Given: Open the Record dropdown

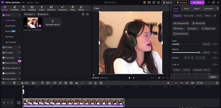Looking at the screenshot, I should point(43,14).
